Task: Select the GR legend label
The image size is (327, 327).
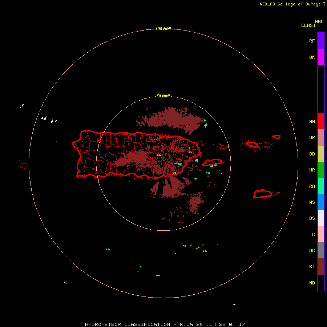Action: (x=312, y=138)
